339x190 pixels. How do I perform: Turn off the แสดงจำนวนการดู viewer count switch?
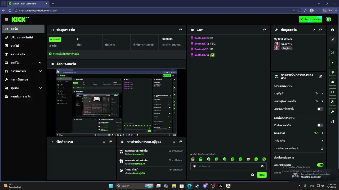point(320,165)
